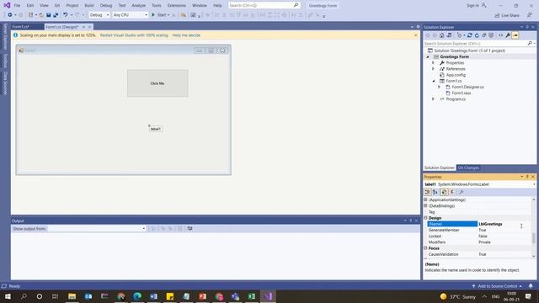Screen dimensions: 539x303
Task: Click the green Start debugging button
Action: tap(160, 15)
